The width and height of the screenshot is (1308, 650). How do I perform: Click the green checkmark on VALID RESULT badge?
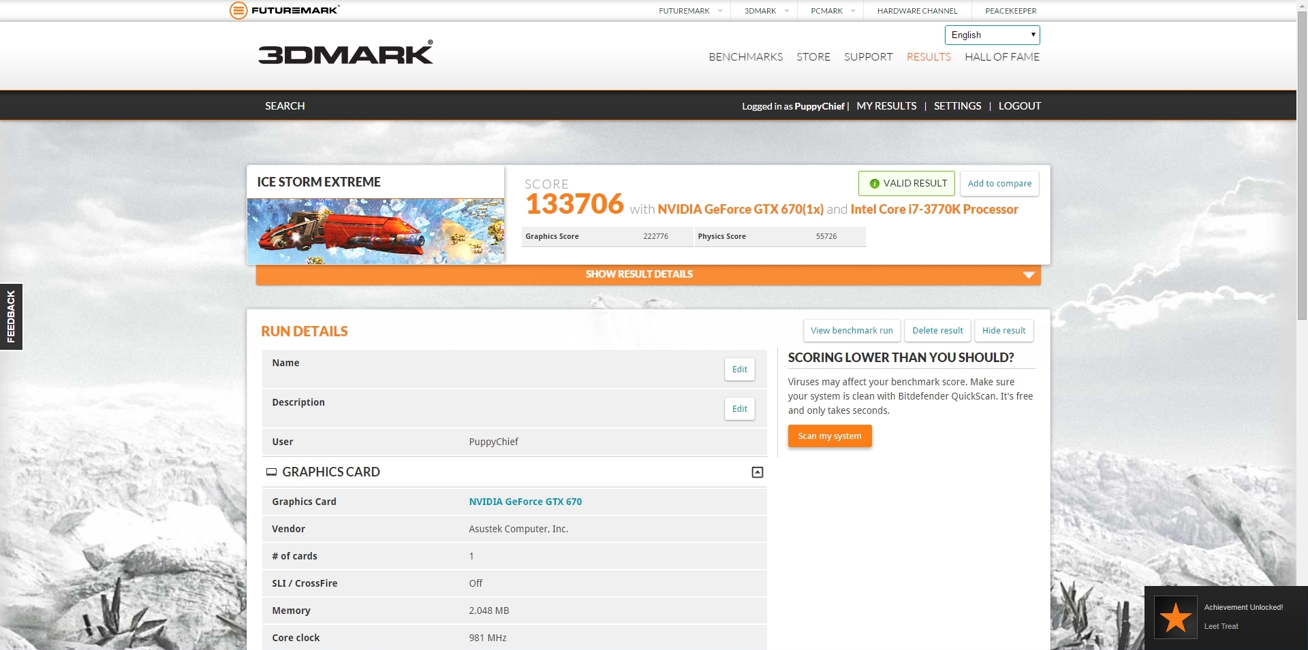point(874,183)
